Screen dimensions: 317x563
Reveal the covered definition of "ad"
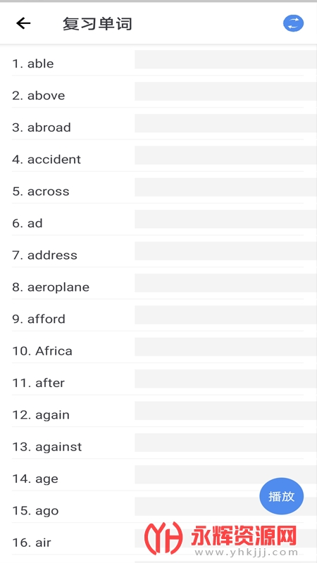tap(225, 219)
